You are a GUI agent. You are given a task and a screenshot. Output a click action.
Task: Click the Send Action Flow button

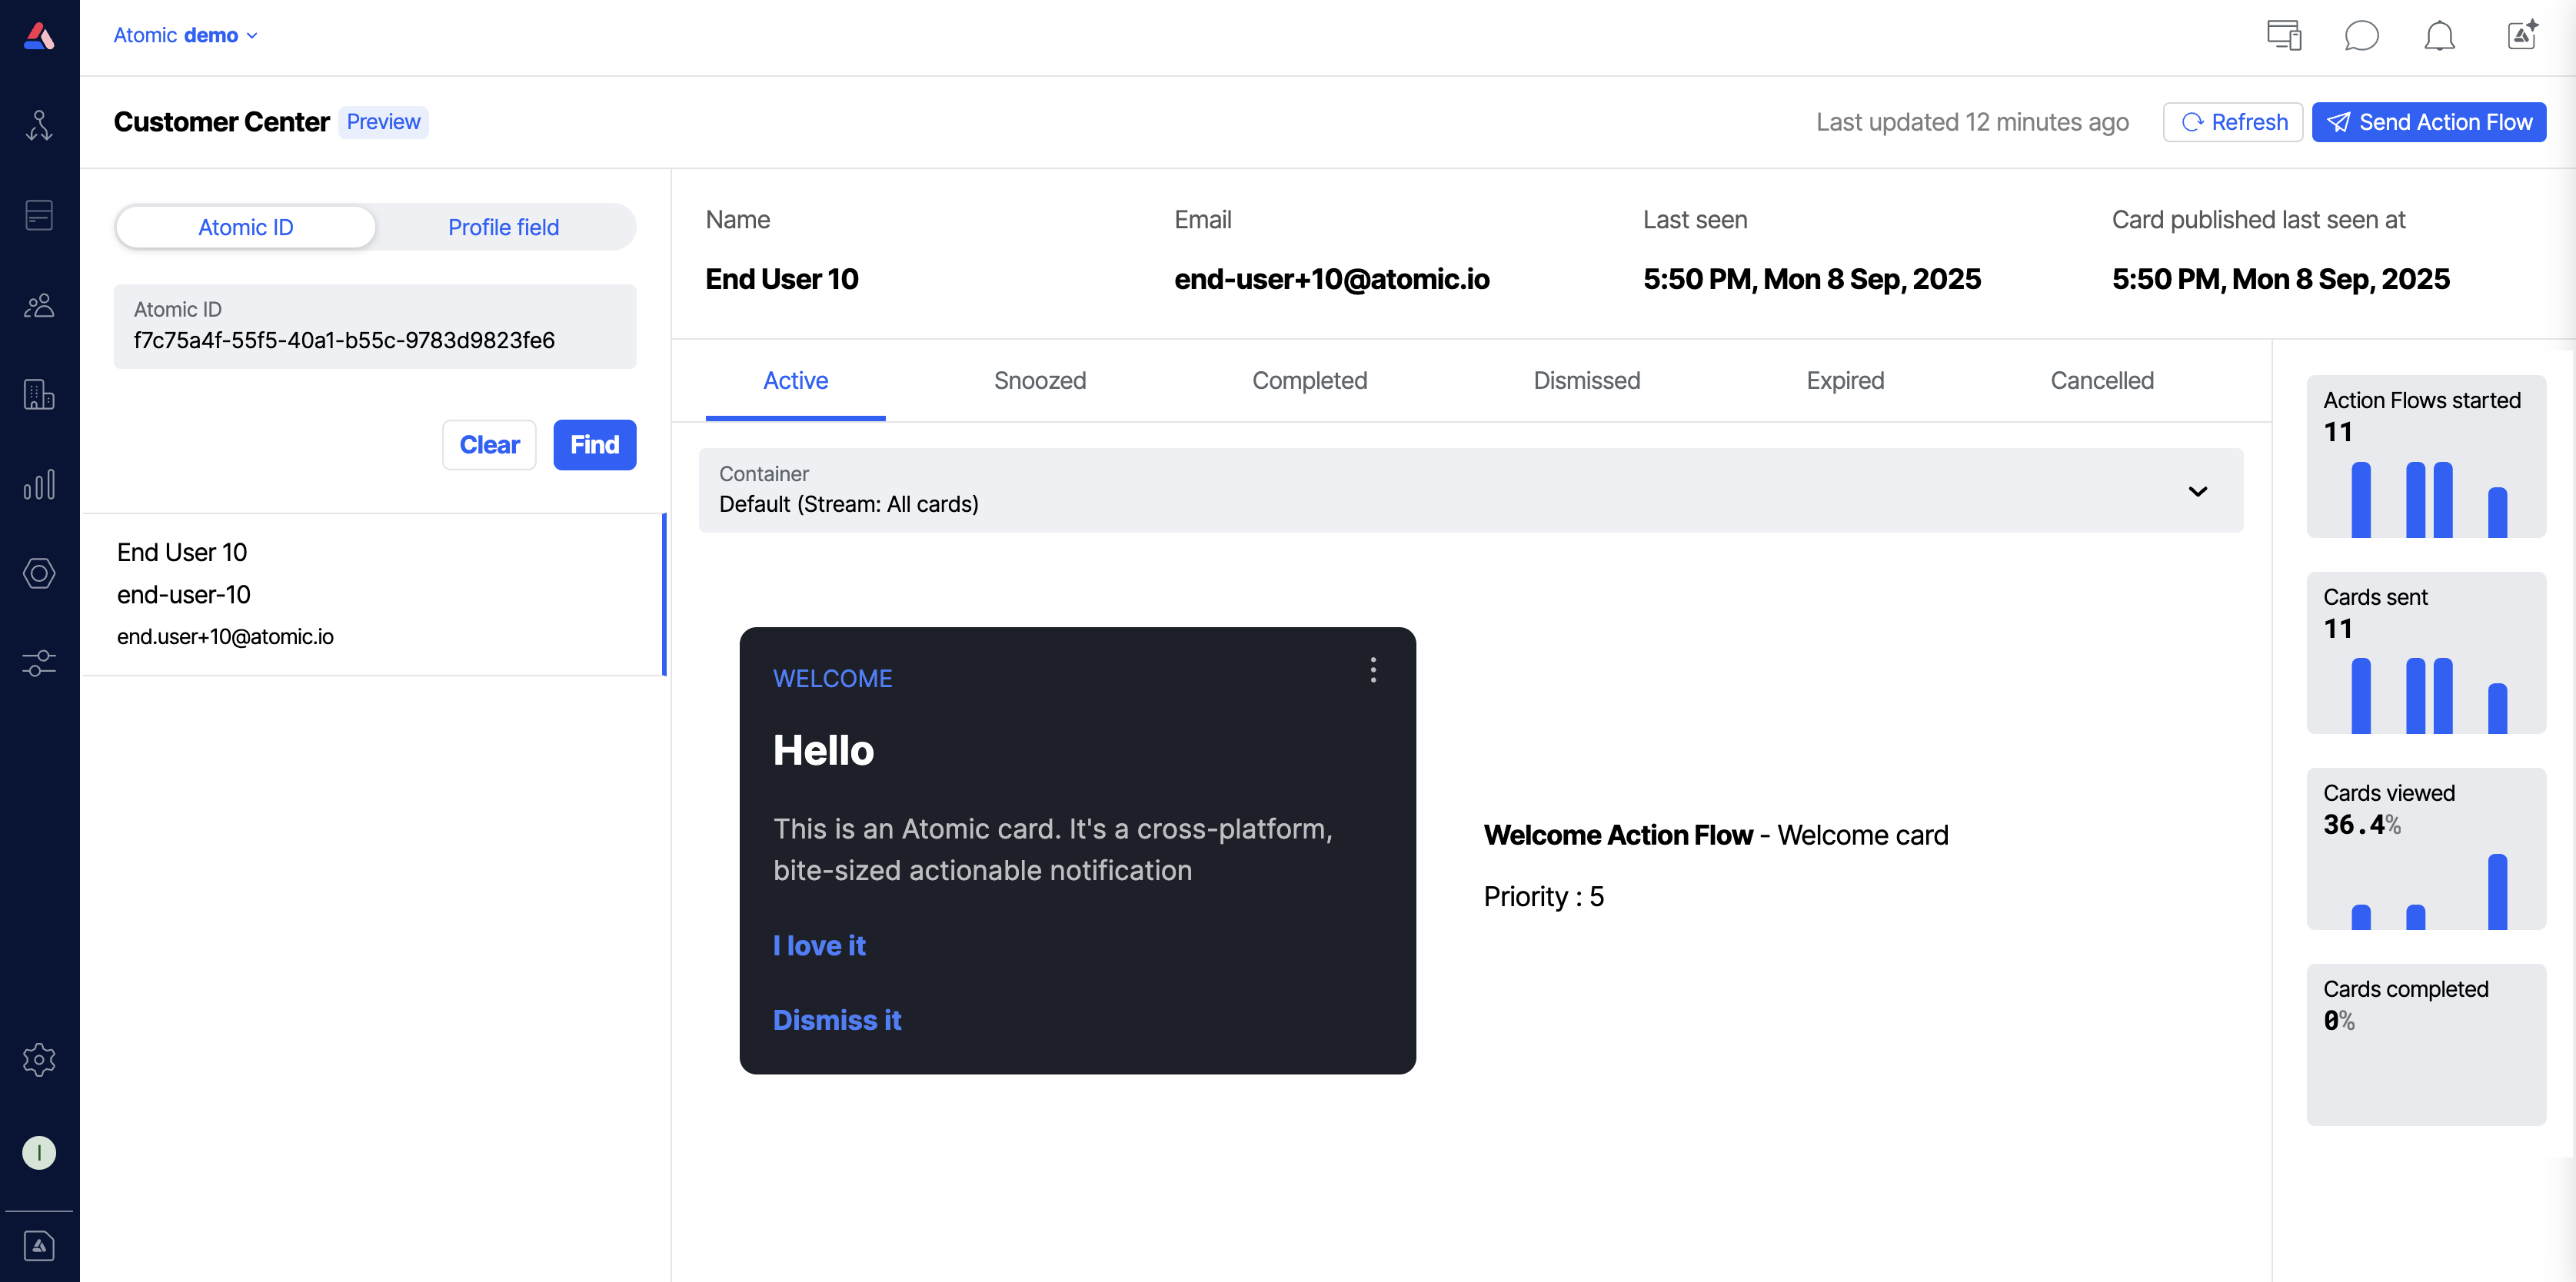(x=2429, y=122)
